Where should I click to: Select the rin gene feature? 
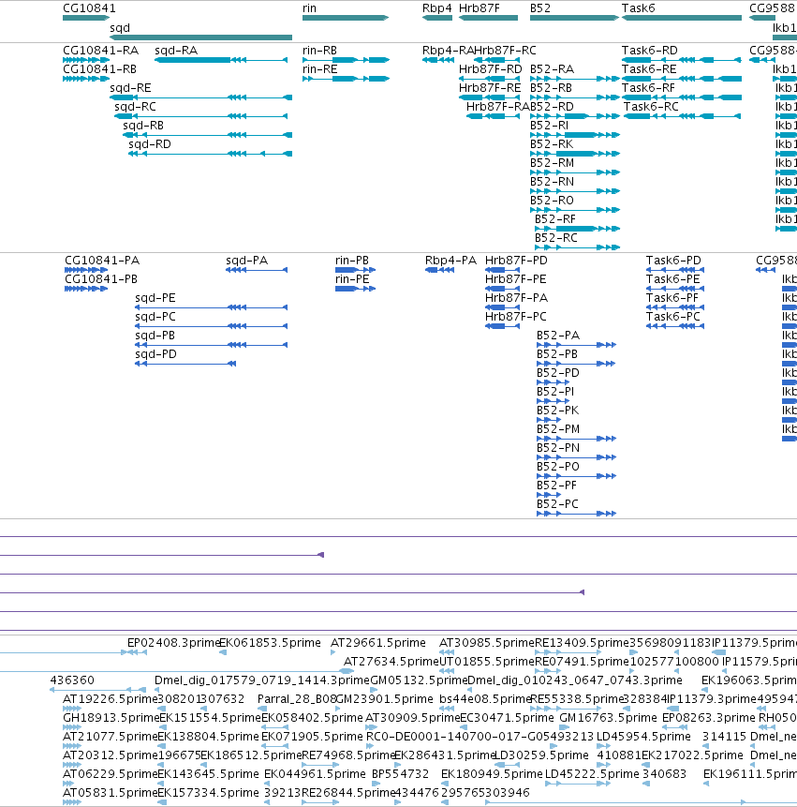[x=346, y=18]
